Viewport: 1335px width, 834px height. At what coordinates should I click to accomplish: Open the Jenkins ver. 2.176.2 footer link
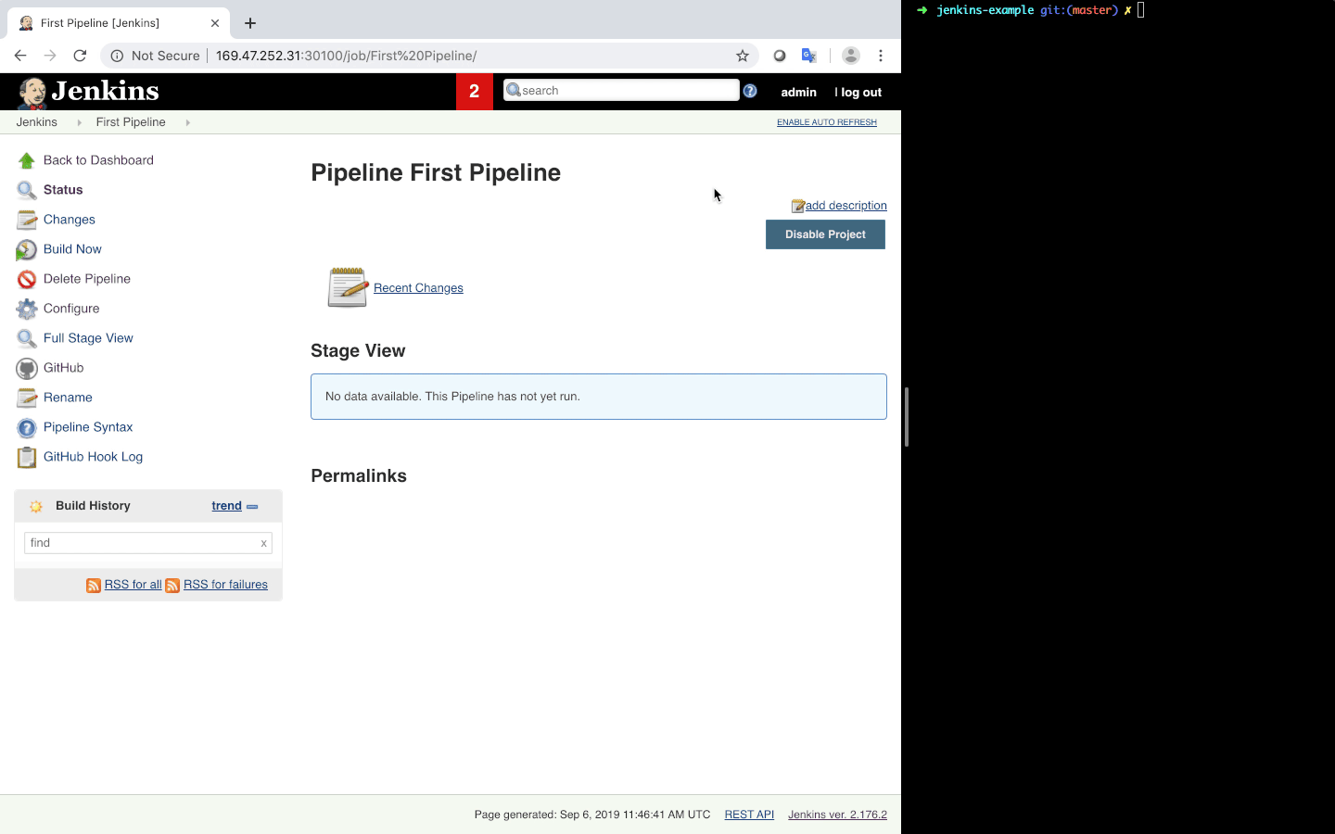click(837, 815)
